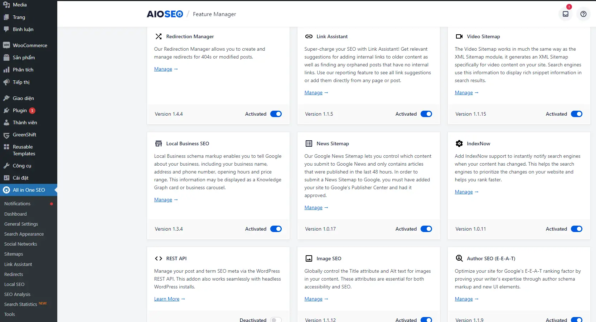Viewport: 596px width, 322px height.
Task: Open the AIOSEO notifications inbox icon
Action: tap(566, 14)
